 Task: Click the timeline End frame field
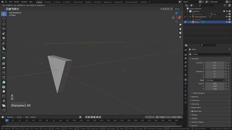(177, 117)
